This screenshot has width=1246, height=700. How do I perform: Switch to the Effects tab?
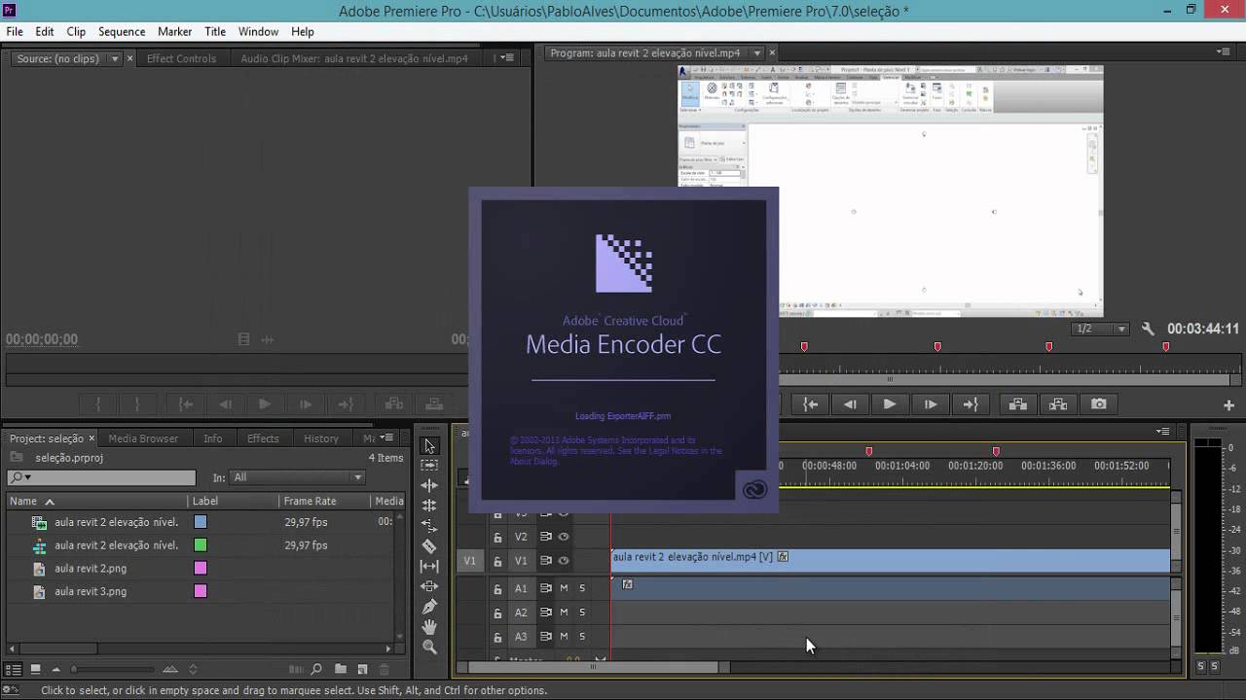pos(263,438)
